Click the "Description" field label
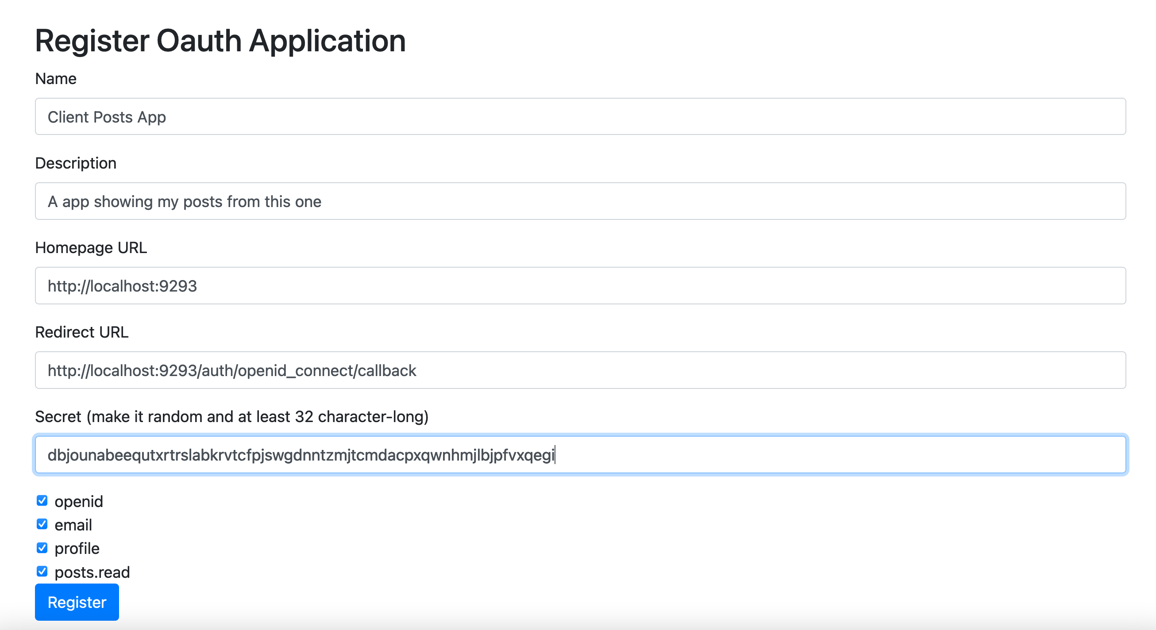 pyautogui.click(x=75, y=163)
